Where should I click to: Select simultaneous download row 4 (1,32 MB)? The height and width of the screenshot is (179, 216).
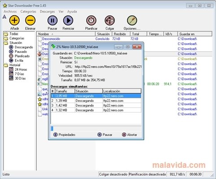coord(96,110)
